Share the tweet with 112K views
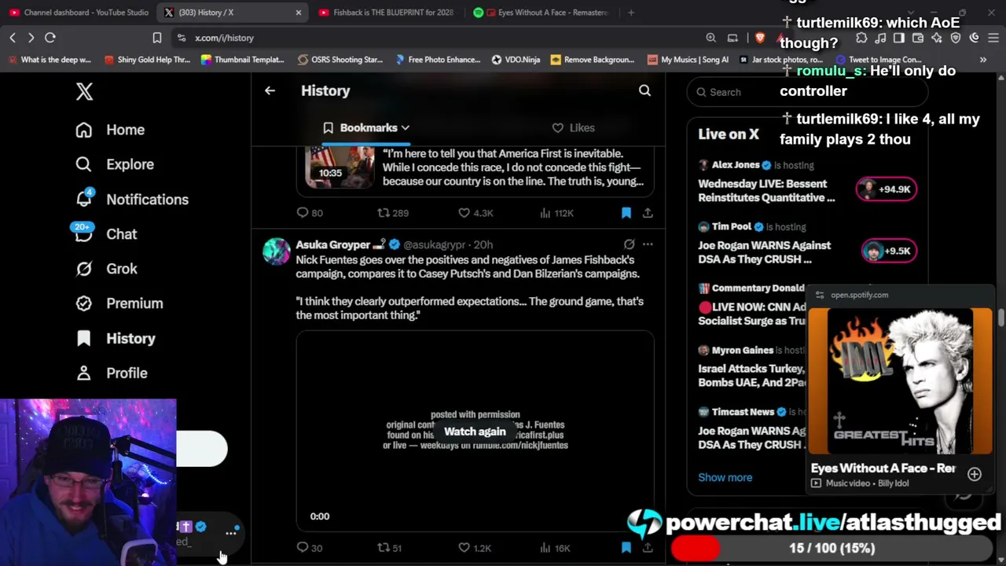Image resolution: width=1006 pixels, height=566 pixels. pyautogui.click(x=648, y=212)
